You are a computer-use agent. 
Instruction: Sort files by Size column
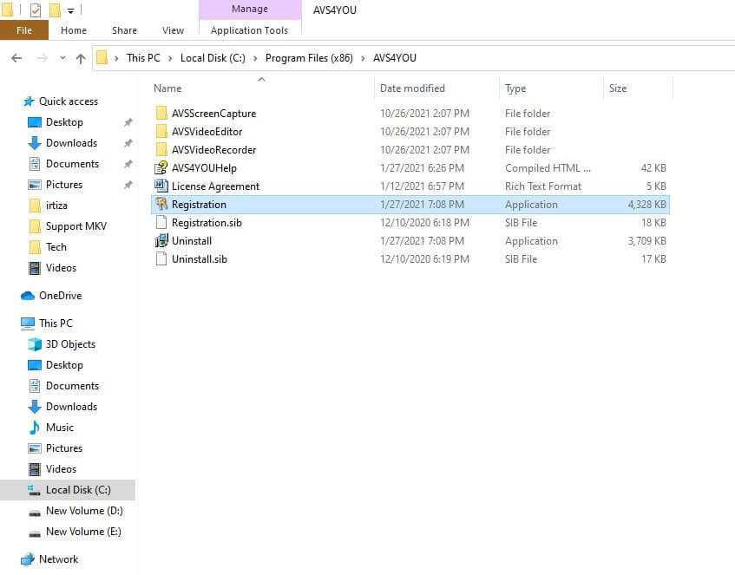click(618, 88)
